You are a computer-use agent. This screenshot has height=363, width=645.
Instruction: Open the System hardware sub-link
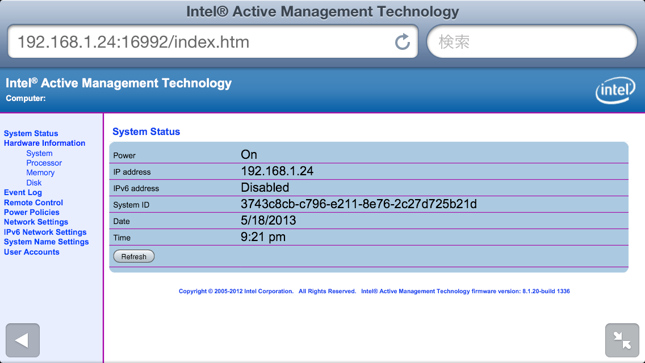40,153
